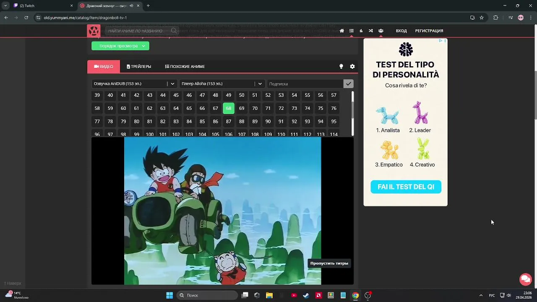Click the Analista balloon dog in ad

tap(387, 115)
